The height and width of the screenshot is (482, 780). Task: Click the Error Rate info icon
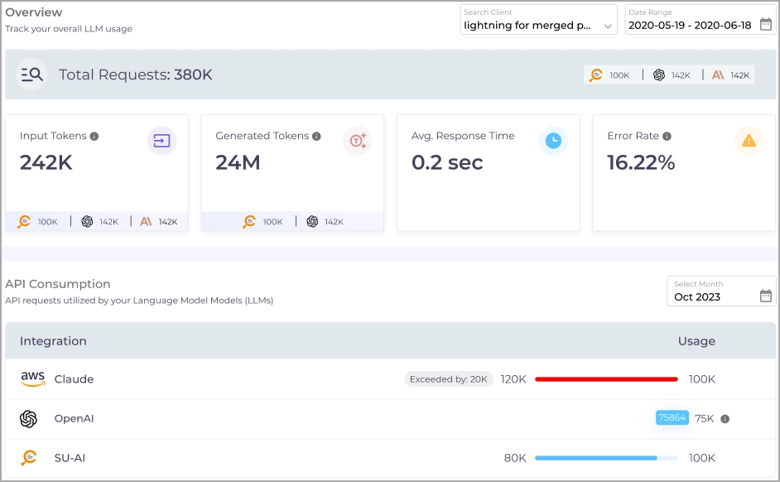667,137
